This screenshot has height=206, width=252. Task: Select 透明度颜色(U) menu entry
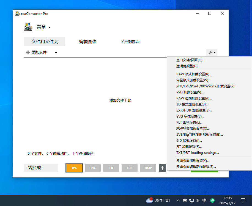coord(209,66)
